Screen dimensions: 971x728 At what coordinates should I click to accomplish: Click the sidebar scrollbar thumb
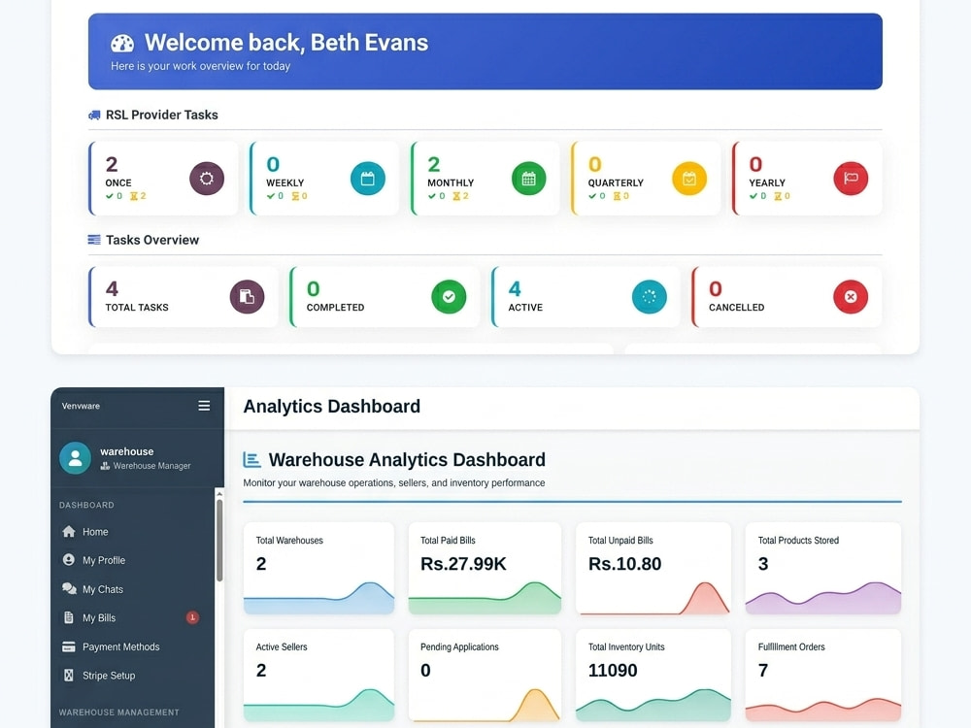219,541
